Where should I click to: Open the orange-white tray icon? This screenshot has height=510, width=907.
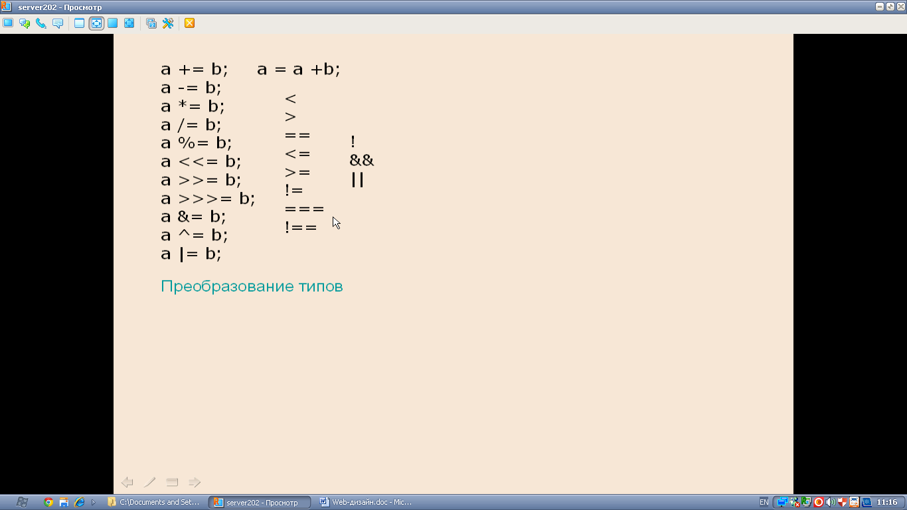coord(854,502)
